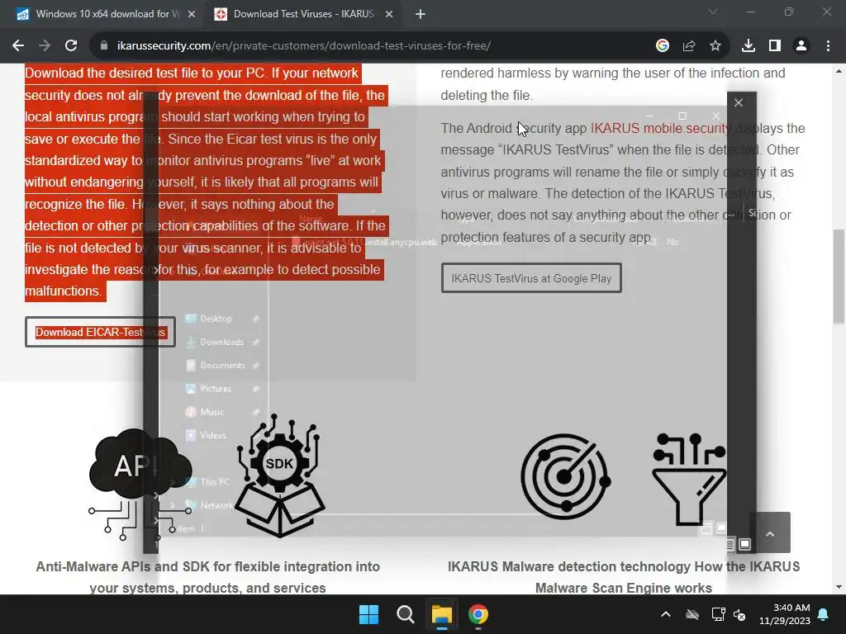Open the Windows Start menu
This screenshot has width=846, height=634.
point(369,614)
